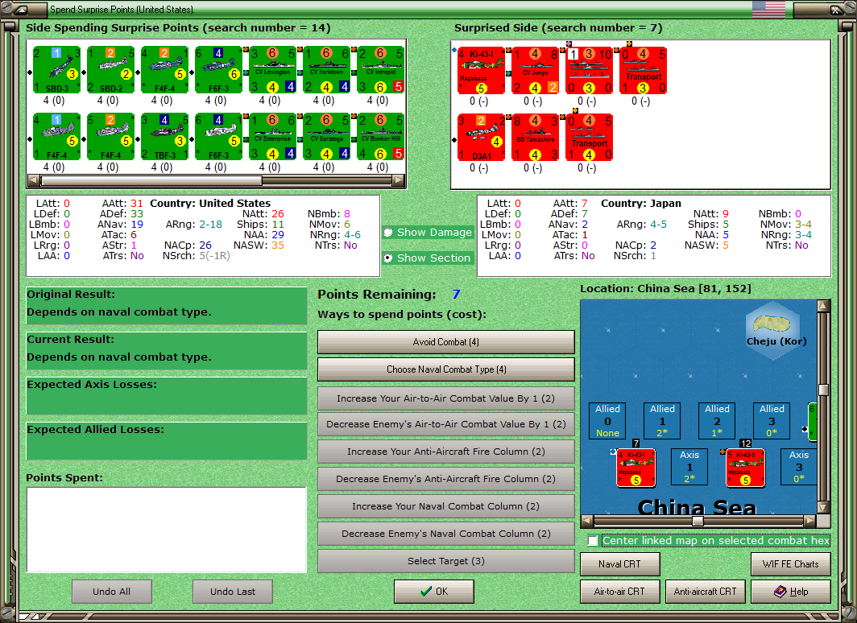857x623 pixels.
Task: Pick the TBF-3 torpedo bomber counter
Action: coord(165,137)
